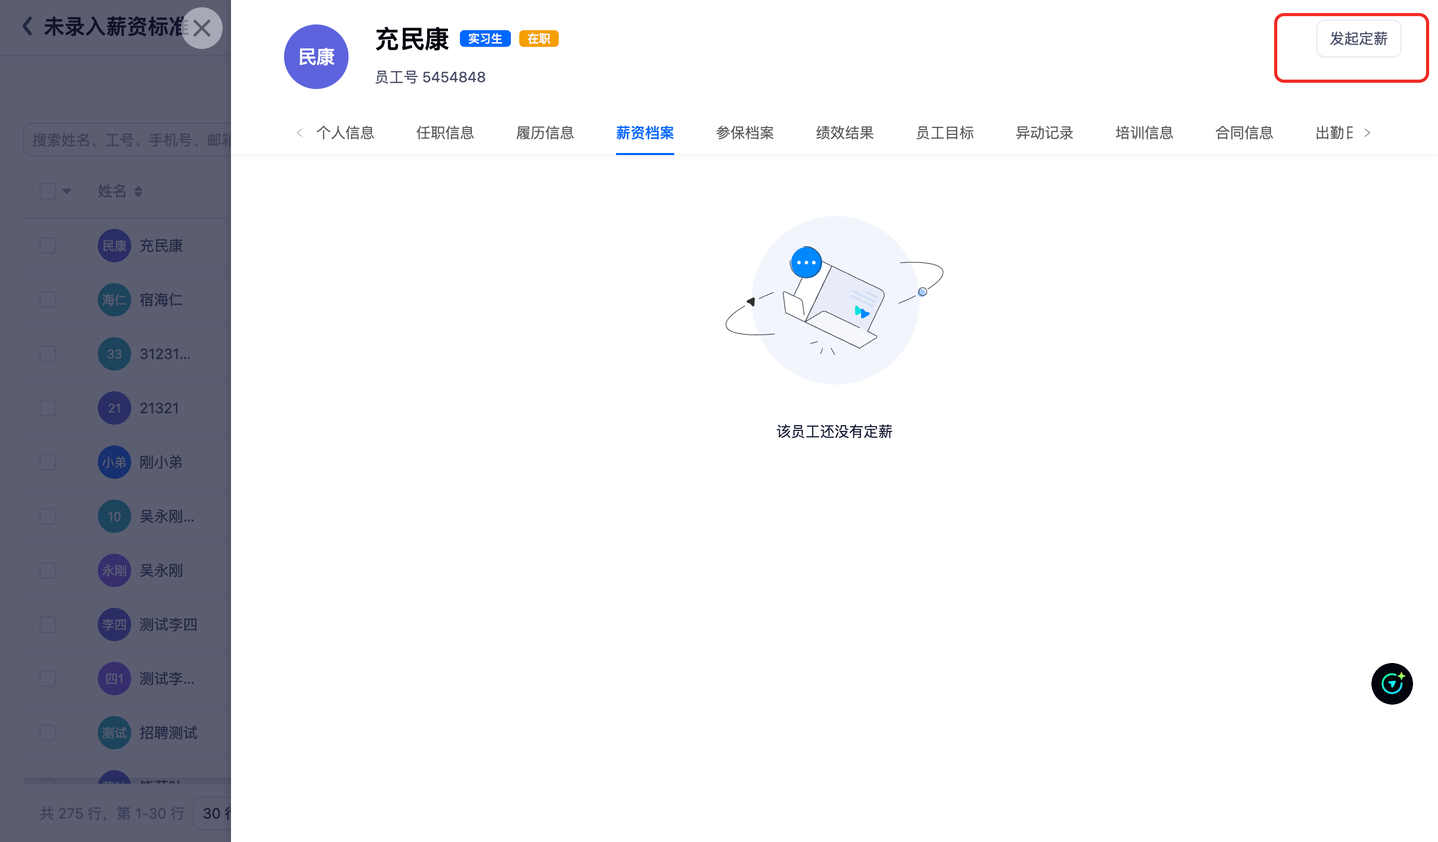Check the box for 充民康

point(48,246)
